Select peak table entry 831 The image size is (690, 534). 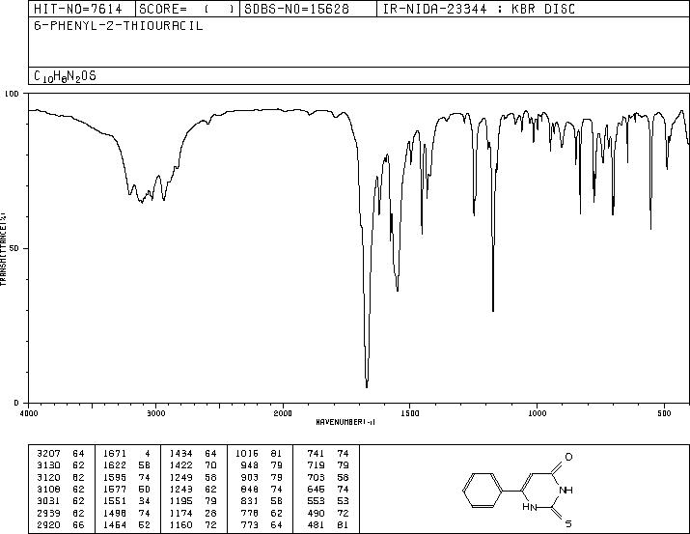(x=262, y=501)
